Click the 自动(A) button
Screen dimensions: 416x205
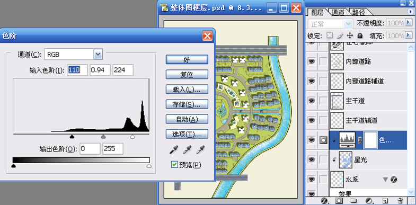pos(187,119)
